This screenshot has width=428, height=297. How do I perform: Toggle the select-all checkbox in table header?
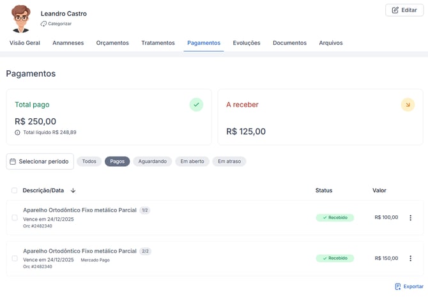coord(15,190)
